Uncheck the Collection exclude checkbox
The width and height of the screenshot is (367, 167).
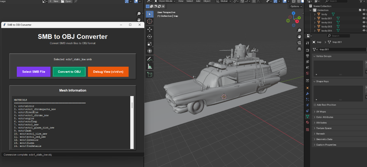pos(360,10)
